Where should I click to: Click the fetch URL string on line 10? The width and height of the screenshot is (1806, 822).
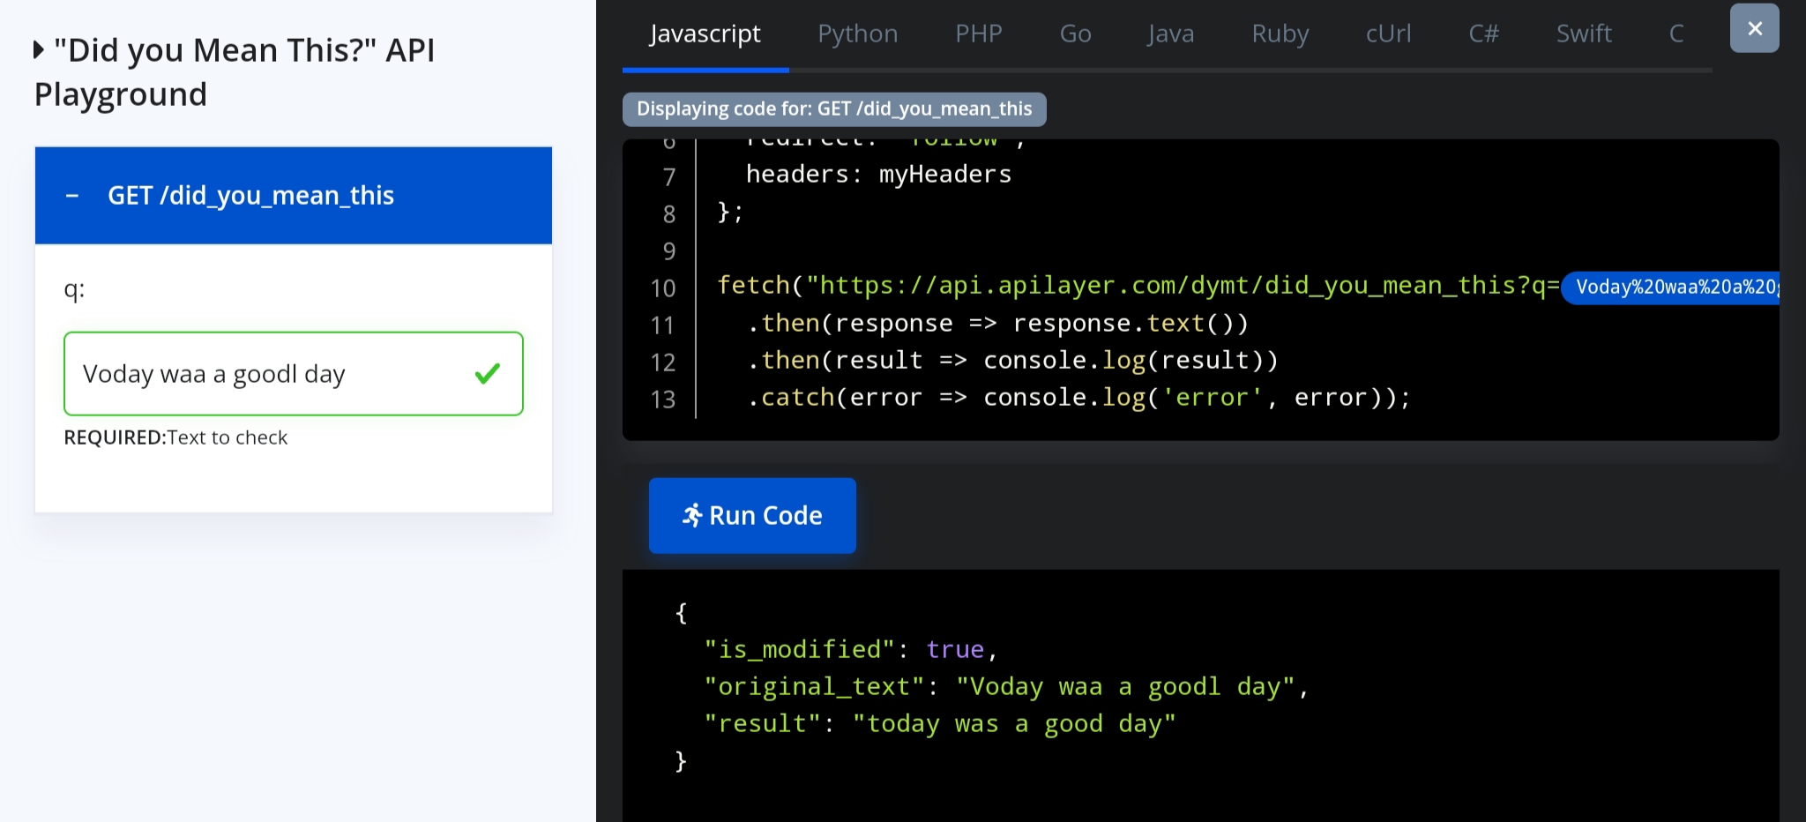[x=1183, y=286]
